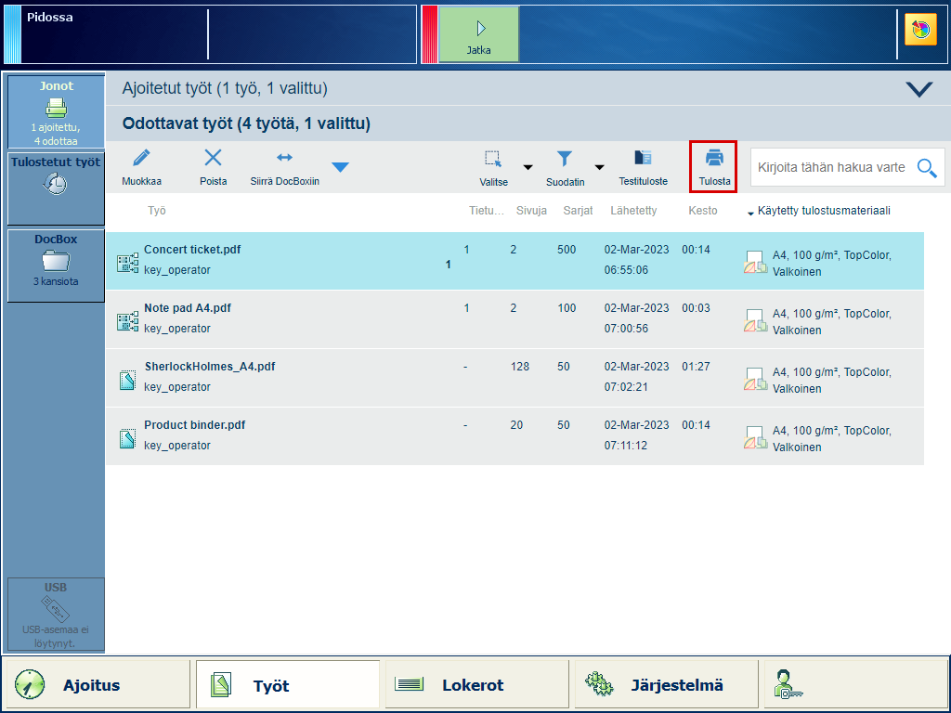Click Concert ticket job type icon
The height and width of the screenshot is (713, 951).
[127, 263]
